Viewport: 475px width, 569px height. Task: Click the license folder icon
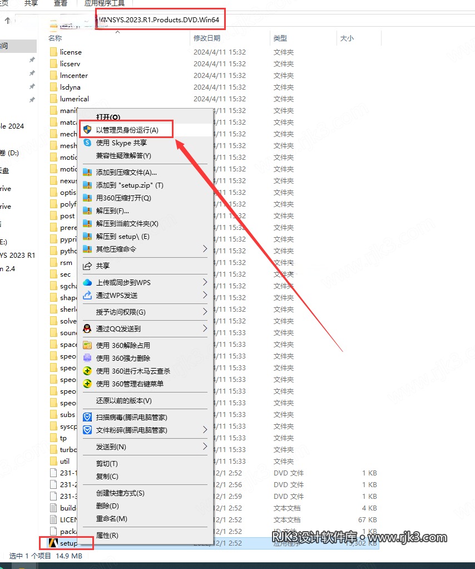point(53,52)
